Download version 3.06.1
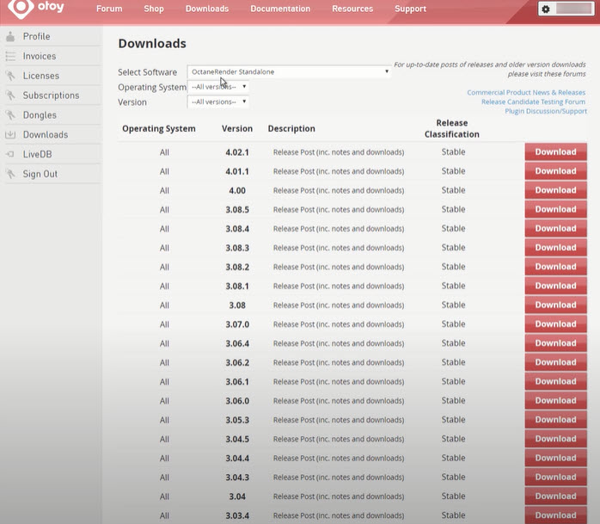Viewport: 600px width, 524px height. click(x=555, y=382)
